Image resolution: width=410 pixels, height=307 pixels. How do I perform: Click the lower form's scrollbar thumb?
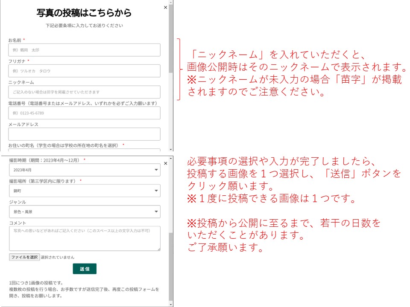click(x=171, y=266)
